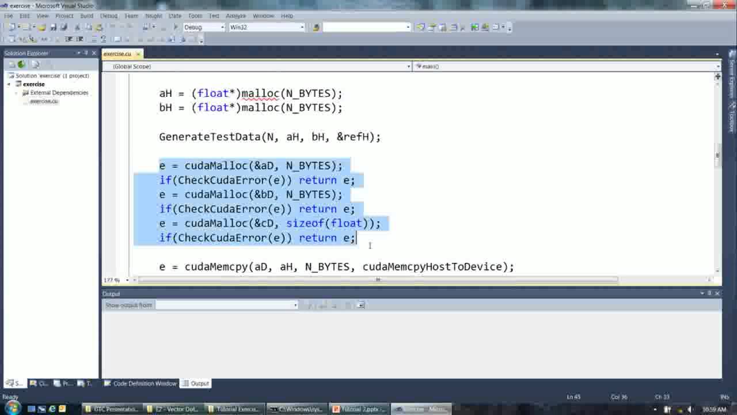Open the Help menu
This screenshot has width=737, height=415.
[x=287, y=16]
